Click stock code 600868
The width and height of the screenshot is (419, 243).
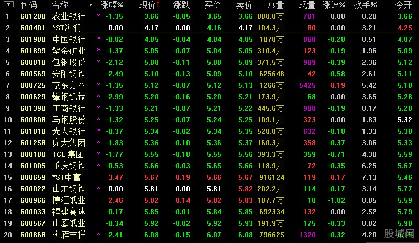tap(33, 235)
